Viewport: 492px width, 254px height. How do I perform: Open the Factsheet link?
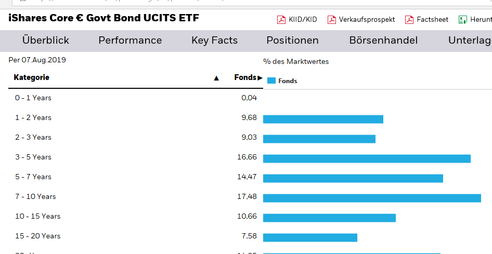click(432, 20)
